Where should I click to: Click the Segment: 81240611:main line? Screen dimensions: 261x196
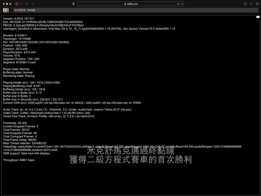click(x=20, y=62)
